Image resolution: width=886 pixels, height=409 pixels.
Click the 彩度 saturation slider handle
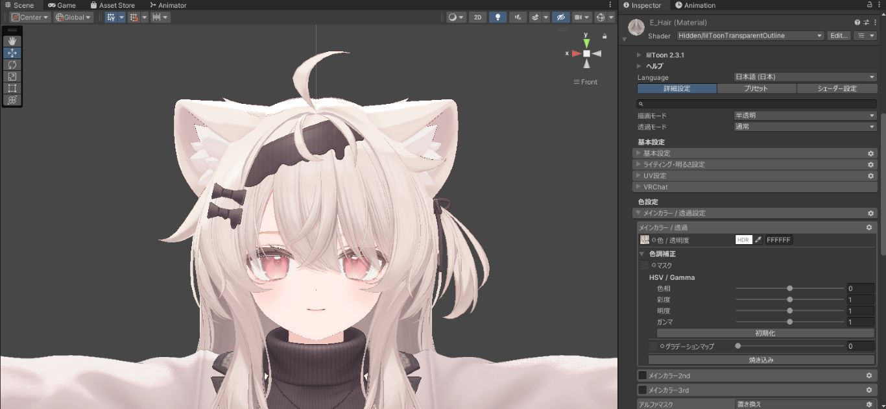pyautogui.click(x=789, y=300)
